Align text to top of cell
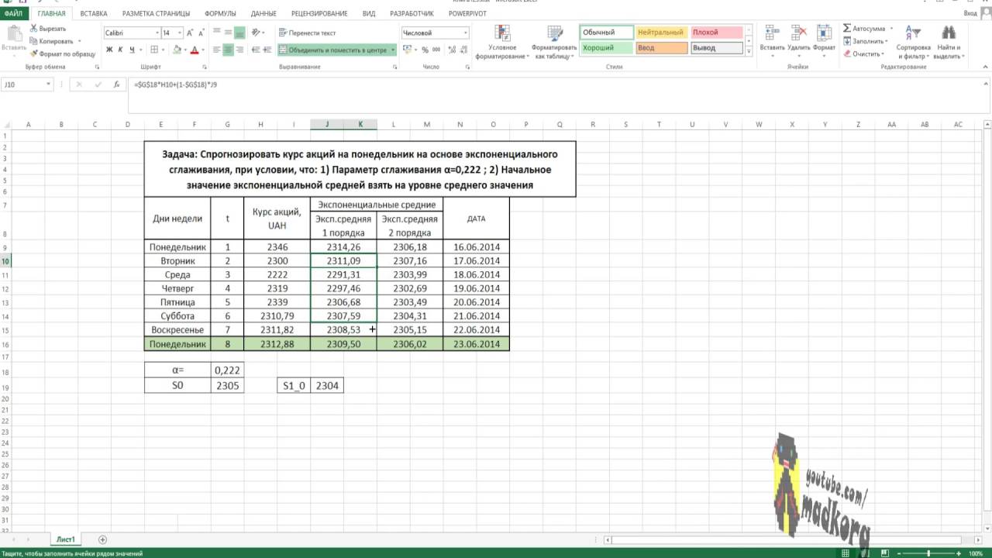This screenshot has width=992, height=558. pyautogui.click(x=217, y=33)
